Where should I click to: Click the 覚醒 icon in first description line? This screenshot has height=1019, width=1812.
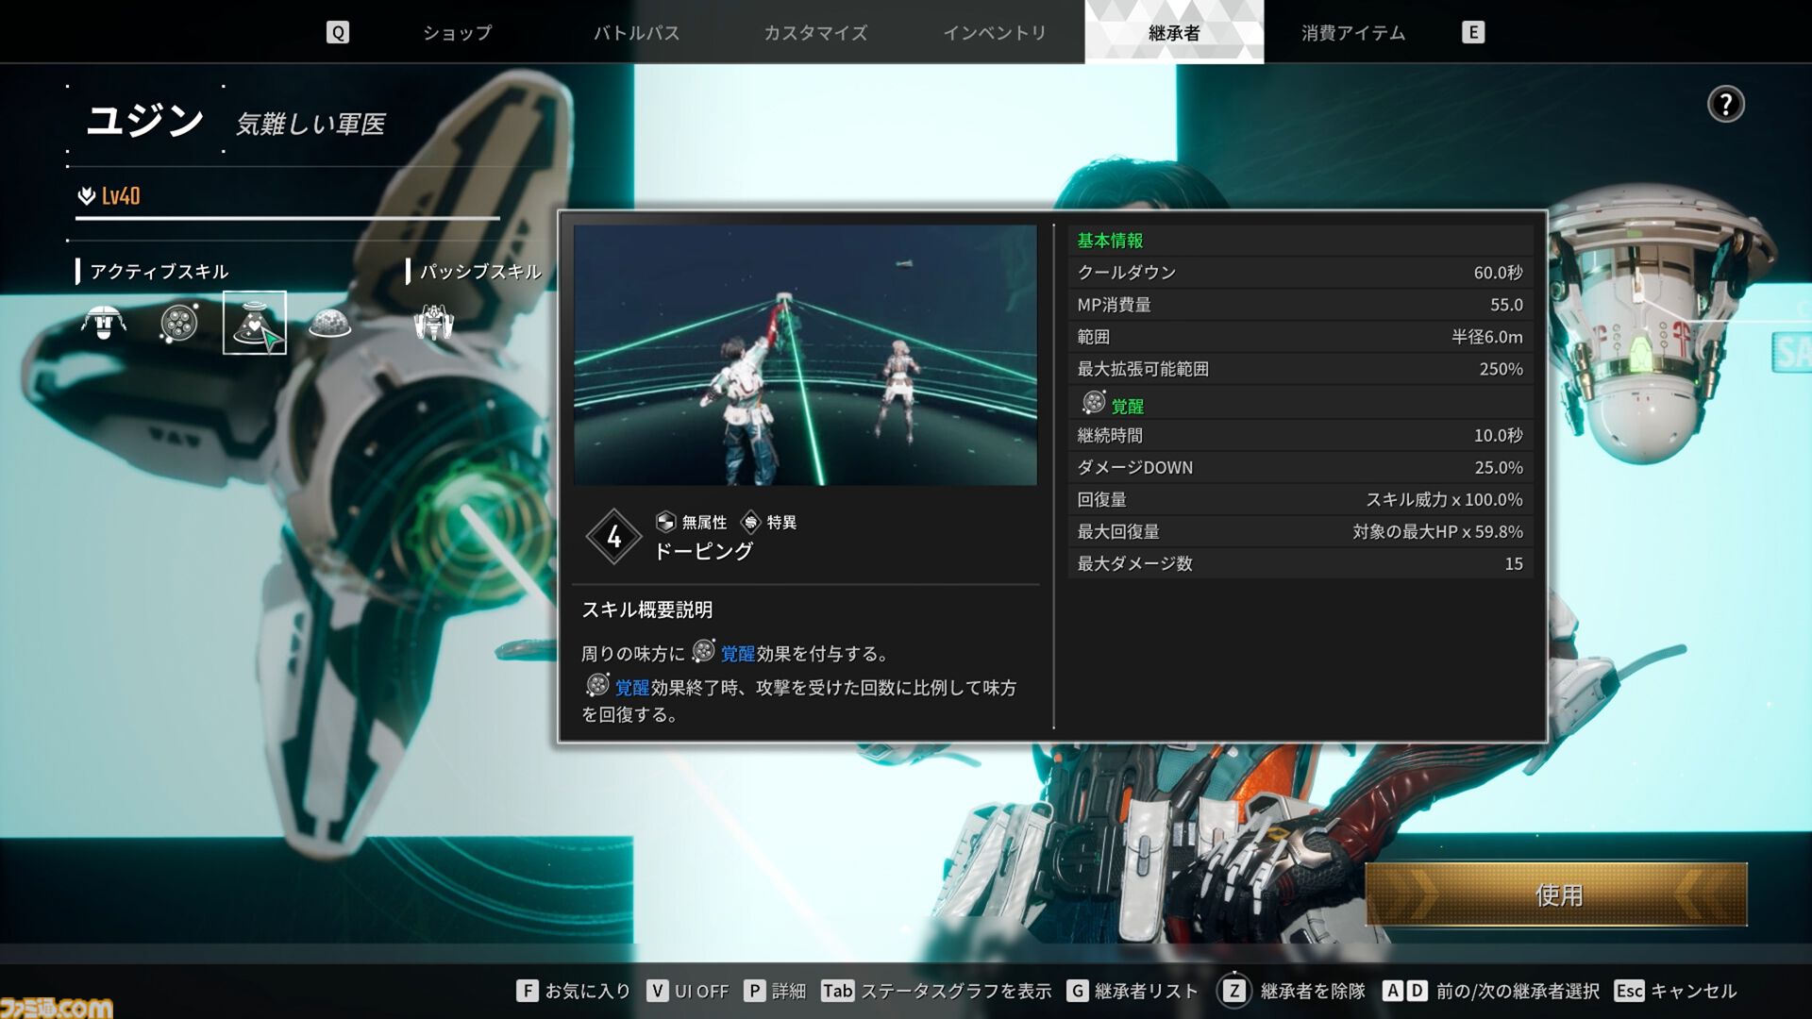(704, 651)
